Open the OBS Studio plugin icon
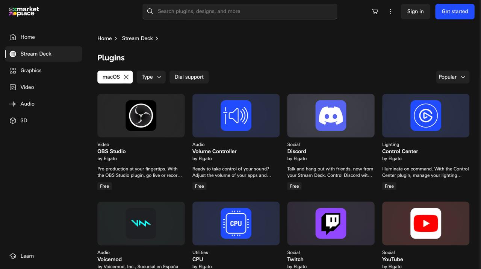Viewport: 481px width, 269px height. click(x=141, y=116)
